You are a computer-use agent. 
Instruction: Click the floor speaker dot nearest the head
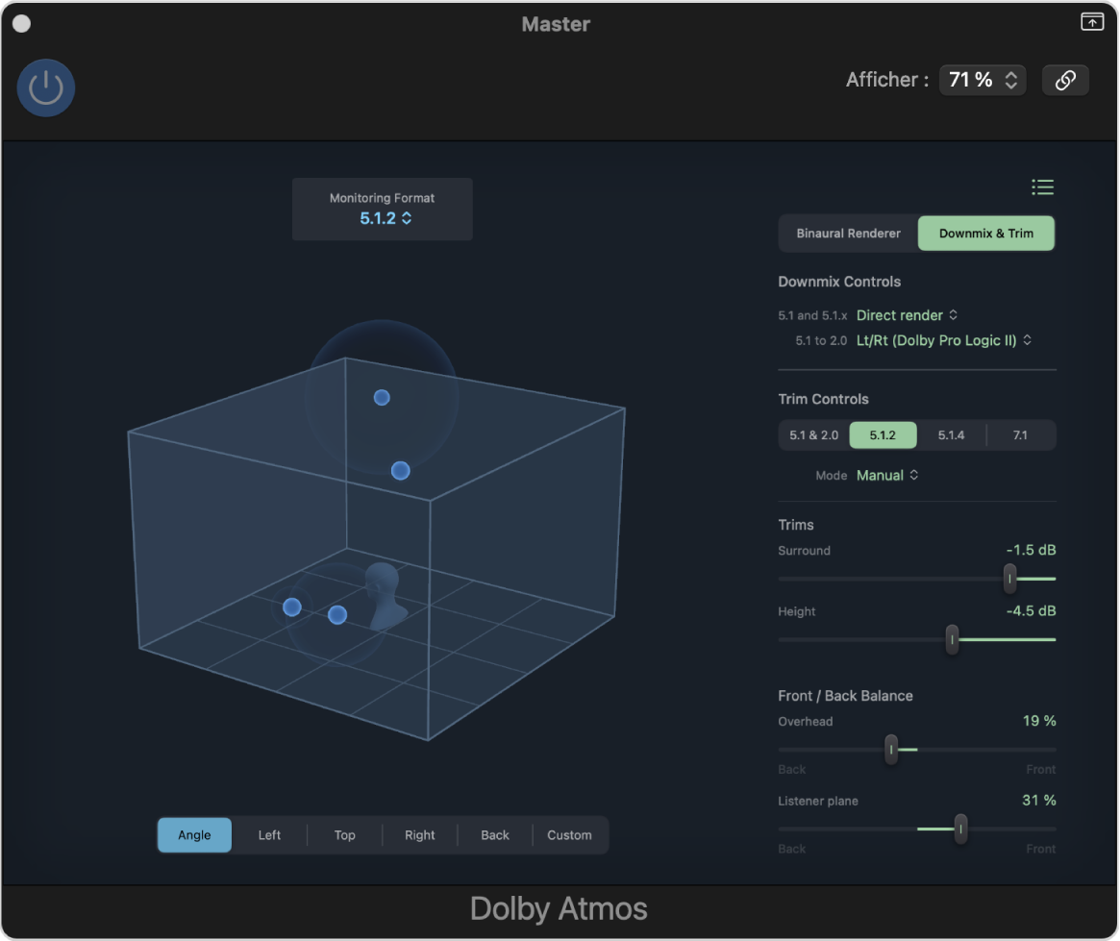click(337, 615)
